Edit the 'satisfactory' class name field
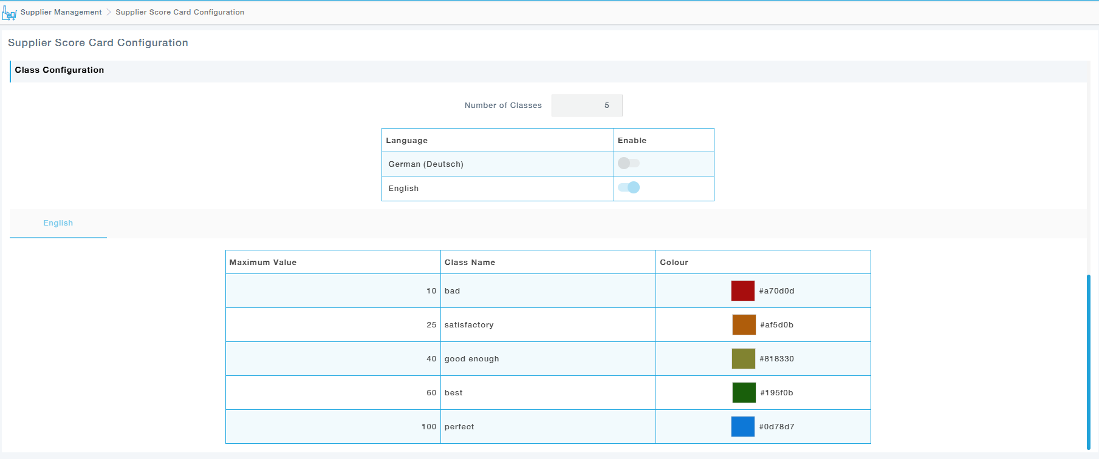1099x459 pixels. tap(547, 325)
